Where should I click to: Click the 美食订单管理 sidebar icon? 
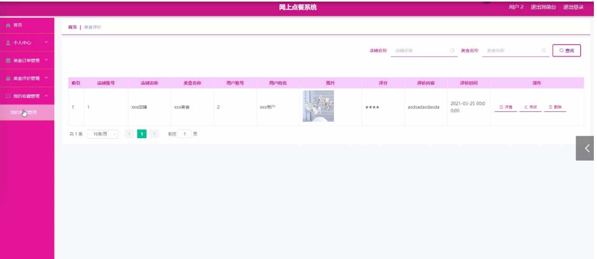pyautogui.click(x=8, y=60)
